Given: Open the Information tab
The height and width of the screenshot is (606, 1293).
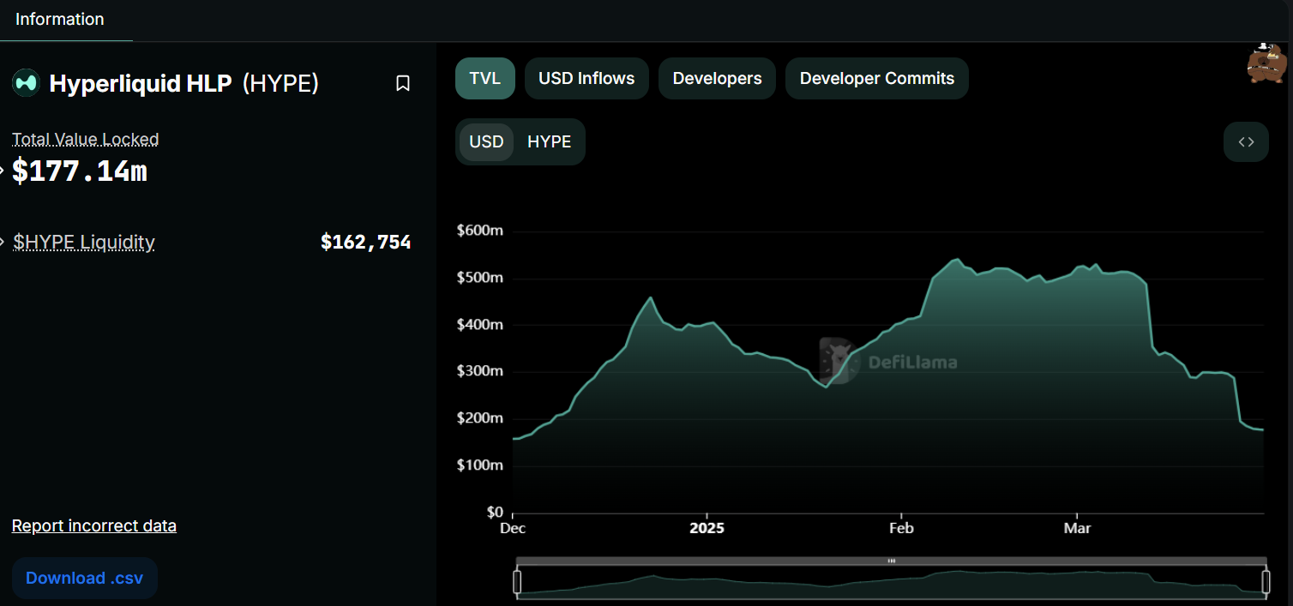Looking at the screenshot, I should tap(60, 20).
